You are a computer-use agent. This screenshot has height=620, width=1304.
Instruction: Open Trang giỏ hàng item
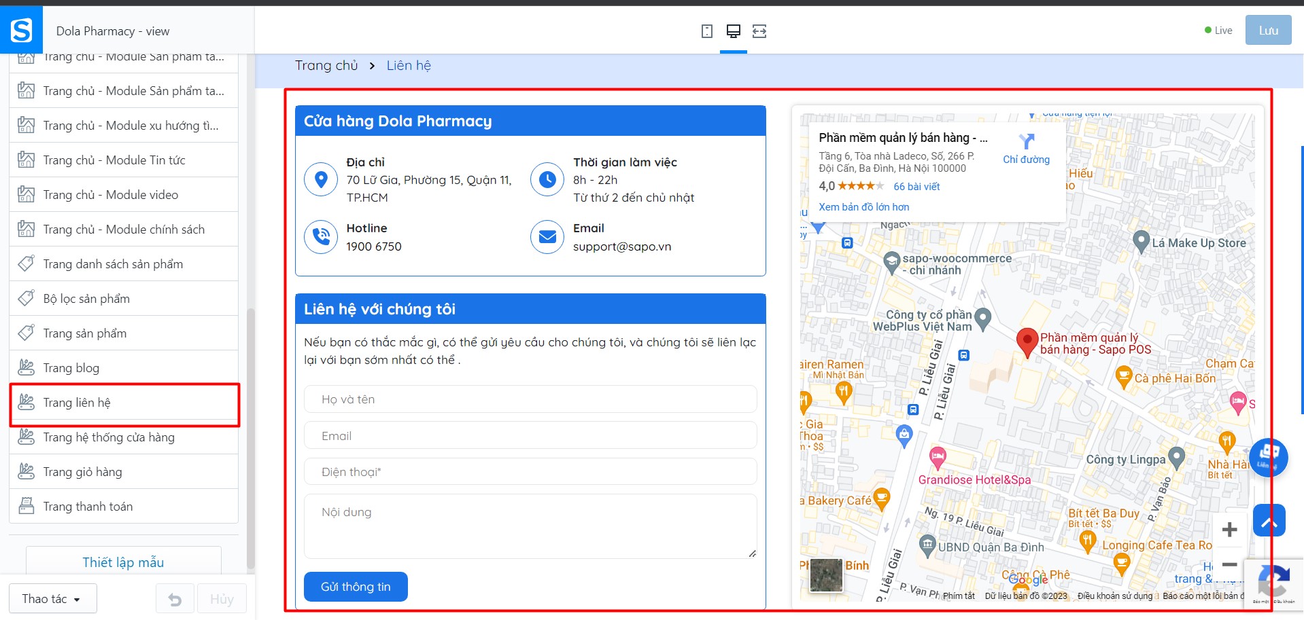tap(124, 472)
